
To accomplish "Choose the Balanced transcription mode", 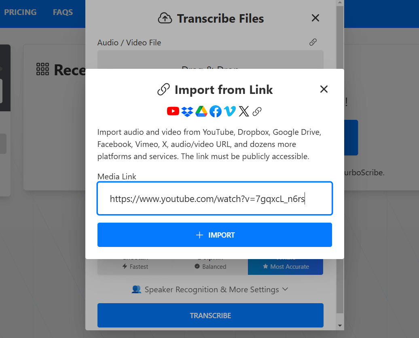I will [x=210, y=266].
